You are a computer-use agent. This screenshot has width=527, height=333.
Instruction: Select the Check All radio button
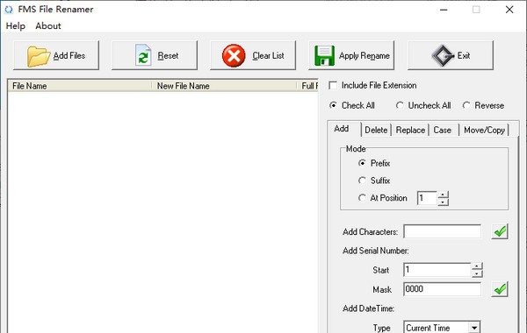pyautogui.click(x=333, y=105)
